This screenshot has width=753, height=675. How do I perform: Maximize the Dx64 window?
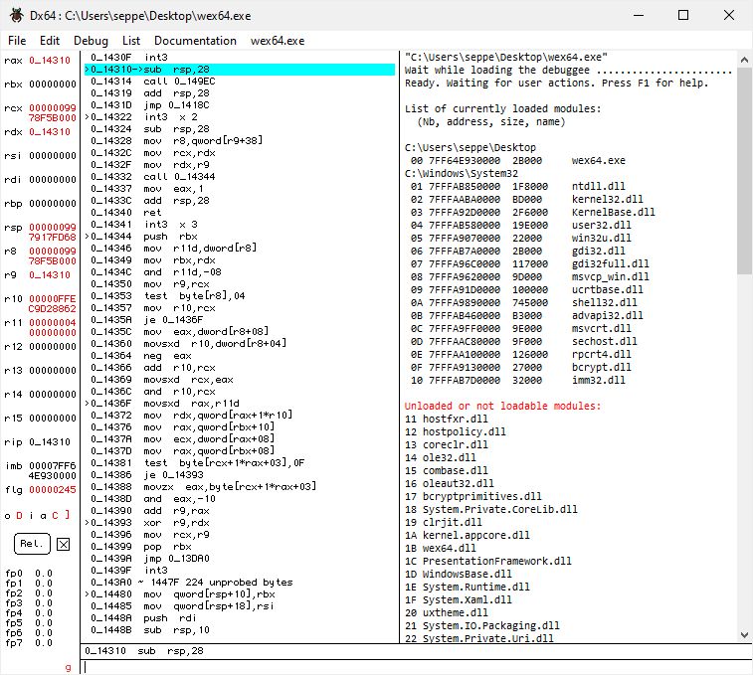point(683,15)
